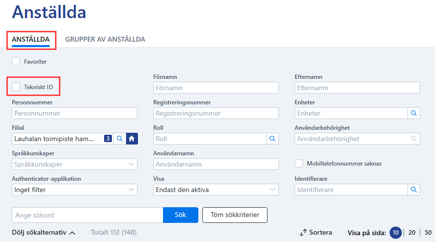This screenshot has height=242, width=435.
Task: Open the Visa dropdown Endast den aktiva
Action: [x=216, y=190]
